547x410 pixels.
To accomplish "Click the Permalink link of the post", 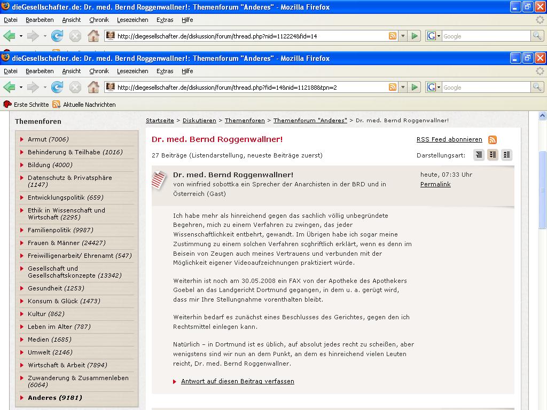I will (435, 184).
